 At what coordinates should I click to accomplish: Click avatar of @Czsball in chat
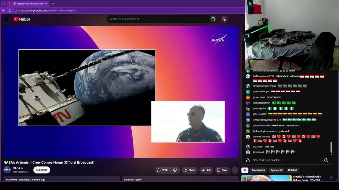[x=248, y=147]
